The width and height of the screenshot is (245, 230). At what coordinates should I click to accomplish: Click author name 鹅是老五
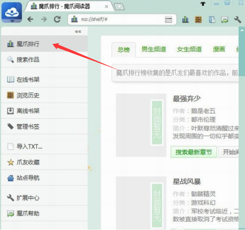click(203, 111)
